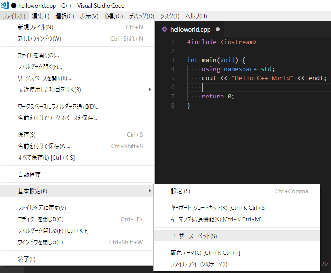331x273 pixels.
Task: Choose ファイル アイコンのテーマ(I) entry
Action: 237,264
